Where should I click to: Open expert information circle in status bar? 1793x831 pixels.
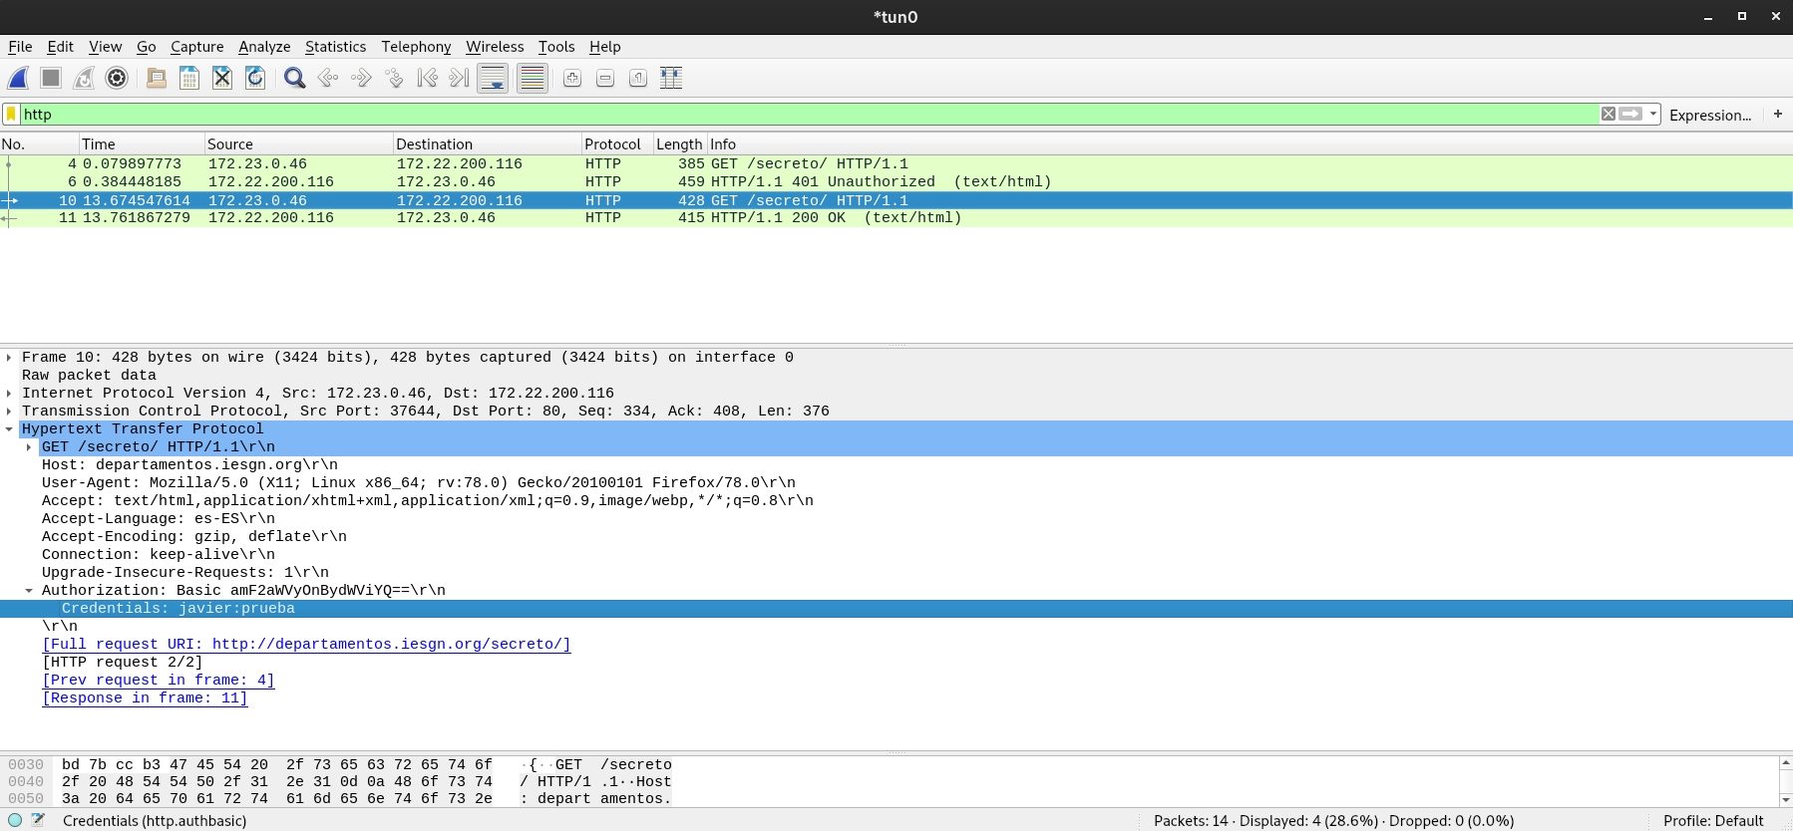15,820
